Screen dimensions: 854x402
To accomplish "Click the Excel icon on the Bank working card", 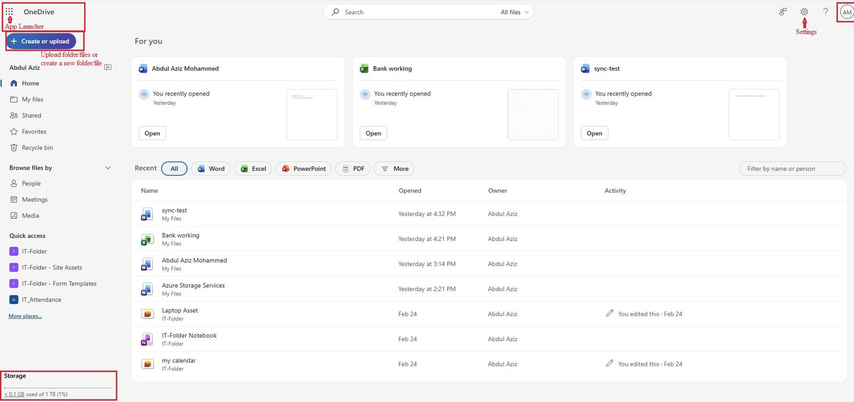I will 364,69.
